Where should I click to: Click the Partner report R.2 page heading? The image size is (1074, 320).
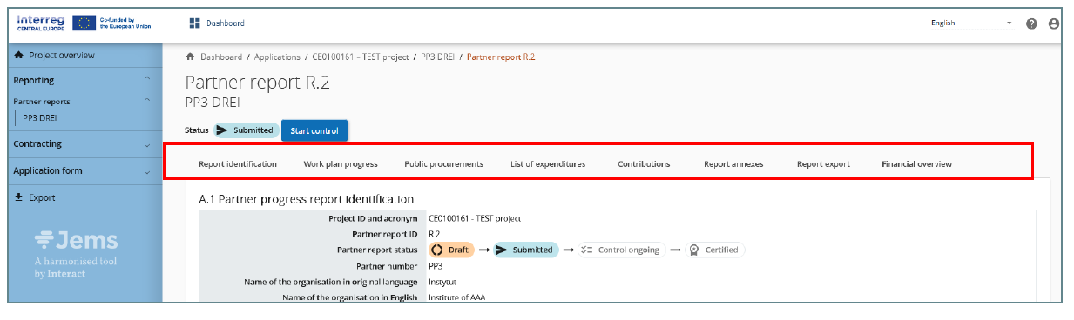point(258,83)
